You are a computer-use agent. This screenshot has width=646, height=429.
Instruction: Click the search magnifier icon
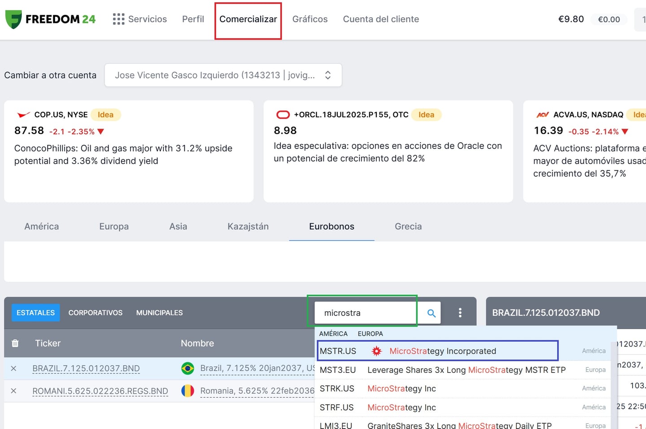pos(429,312)
